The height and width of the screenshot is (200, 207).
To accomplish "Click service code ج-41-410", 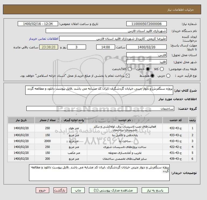I will click(176, 141).
